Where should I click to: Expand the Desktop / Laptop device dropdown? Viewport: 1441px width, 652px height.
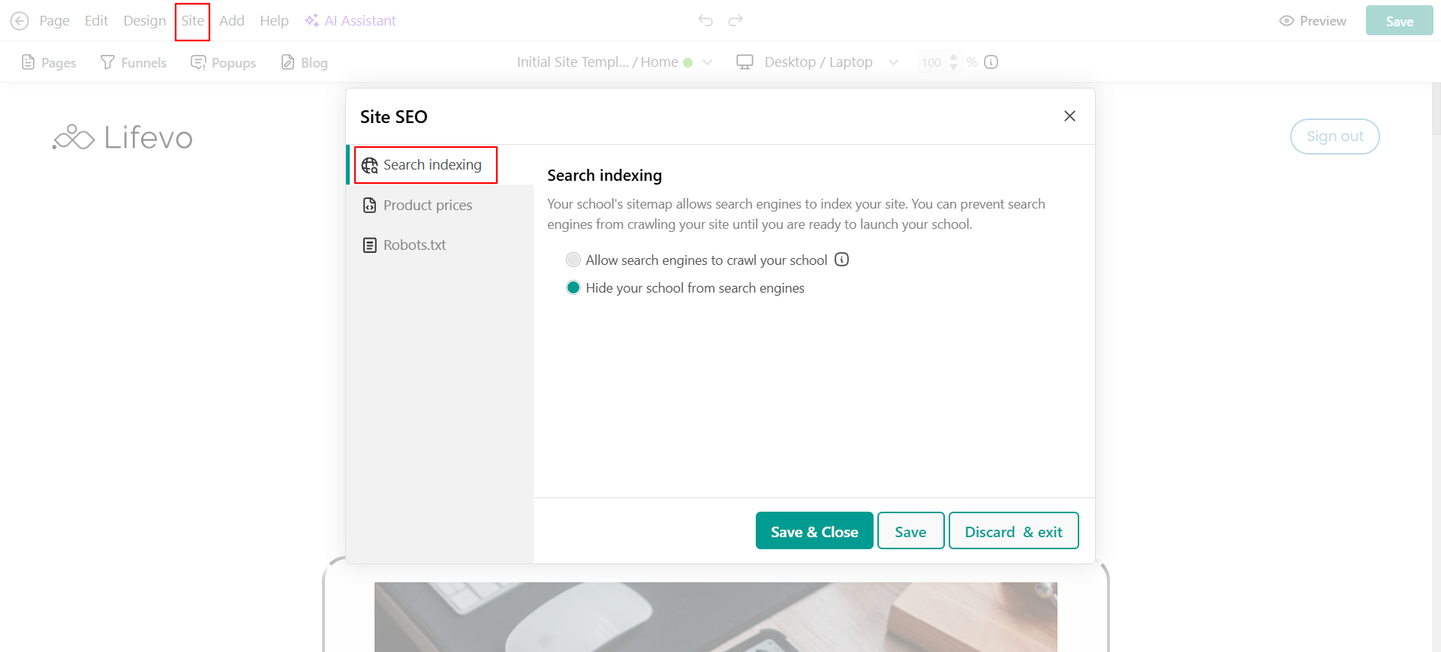[x=893, y=62]
